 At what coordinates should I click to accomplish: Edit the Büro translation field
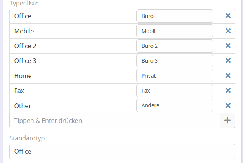175,16
